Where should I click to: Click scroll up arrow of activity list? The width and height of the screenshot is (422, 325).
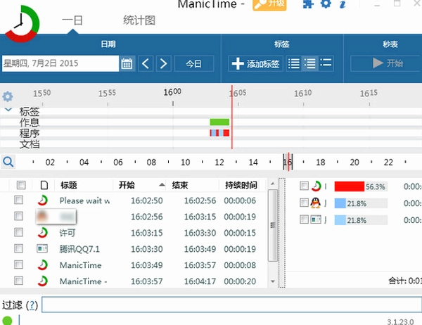click(x=273, y=184)
